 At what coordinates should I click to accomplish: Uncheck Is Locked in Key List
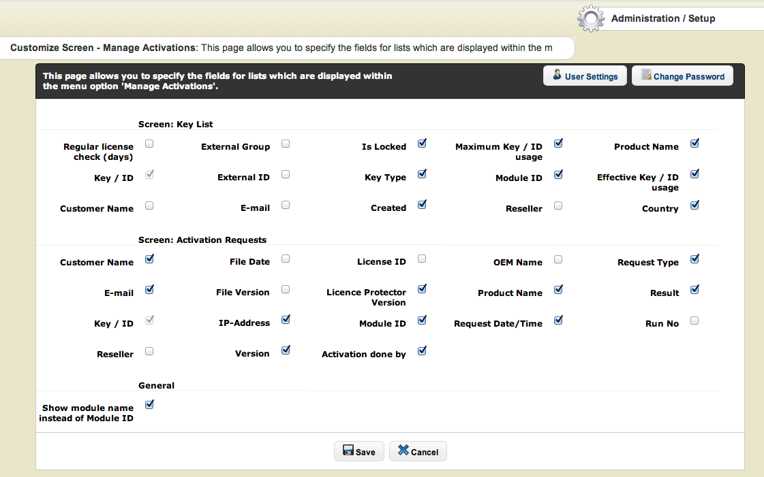pos(422,144)
